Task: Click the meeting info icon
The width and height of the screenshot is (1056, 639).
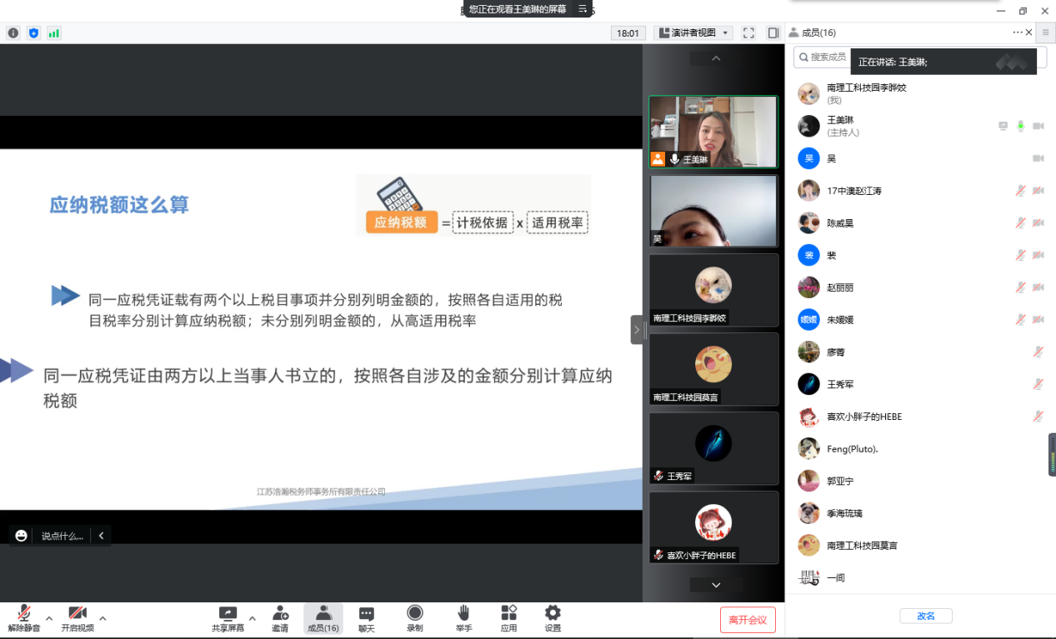Action: pyautogui.click(x=13, y=33)
